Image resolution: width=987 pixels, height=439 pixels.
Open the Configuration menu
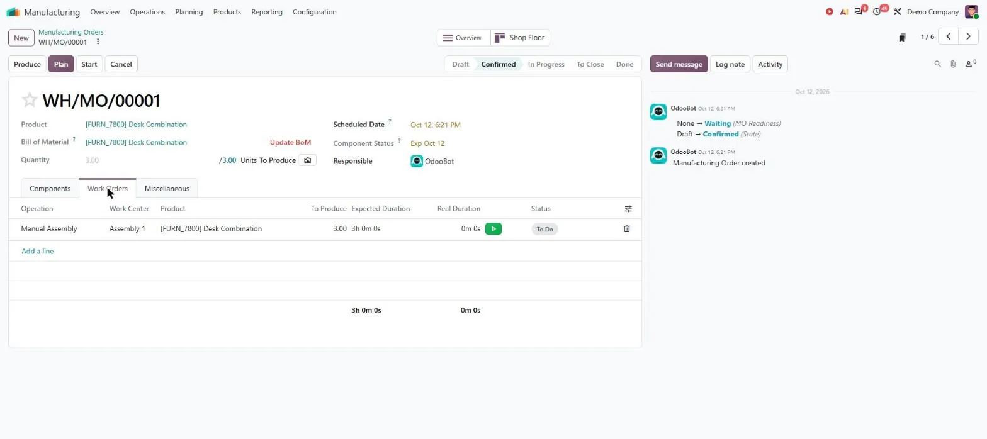[315, 12]
